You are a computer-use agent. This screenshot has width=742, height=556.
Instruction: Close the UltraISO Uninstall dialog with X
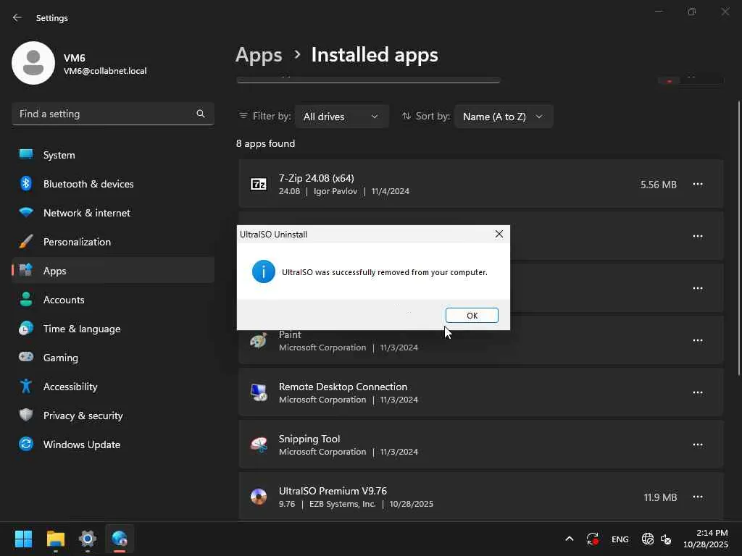499,234
